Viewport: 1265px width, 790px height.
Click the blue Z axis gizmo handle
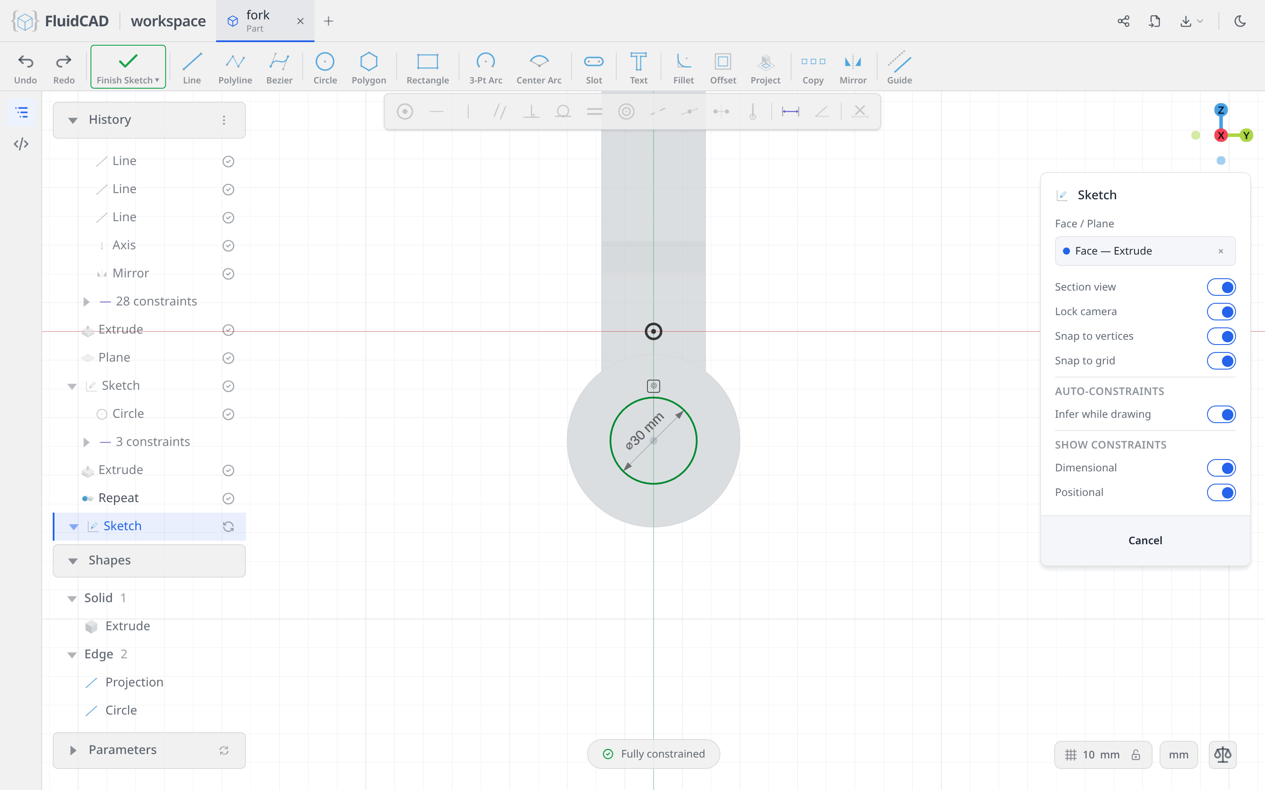tap(1221, 110)
